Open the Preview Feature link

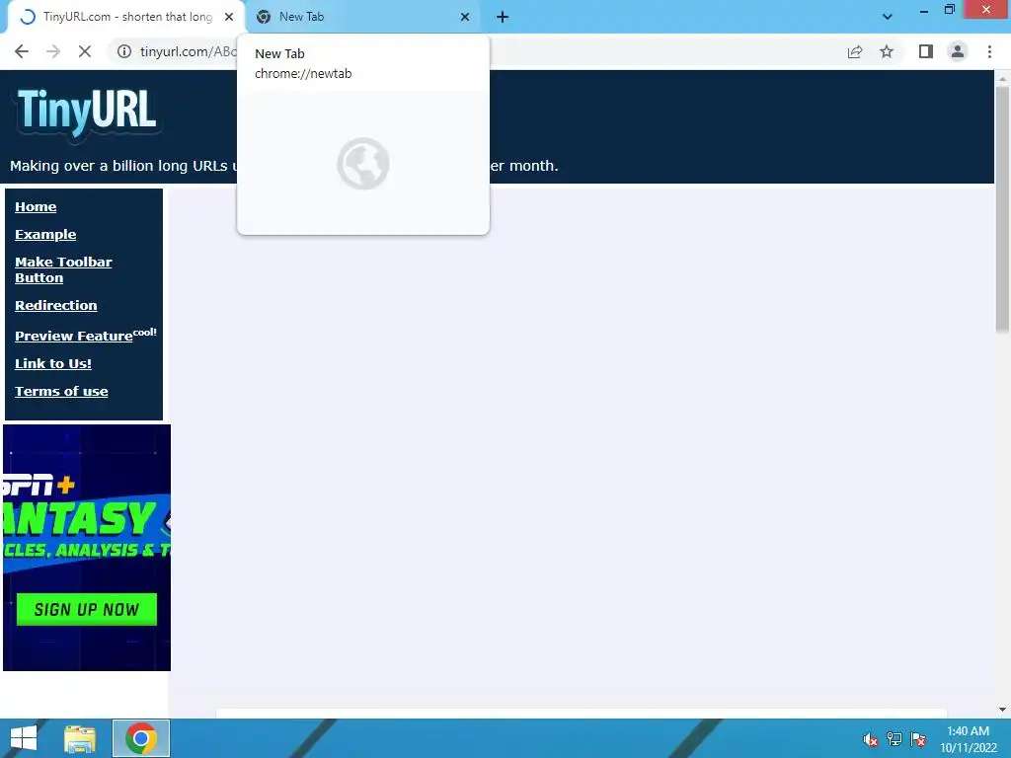click(x=73, y=336)
